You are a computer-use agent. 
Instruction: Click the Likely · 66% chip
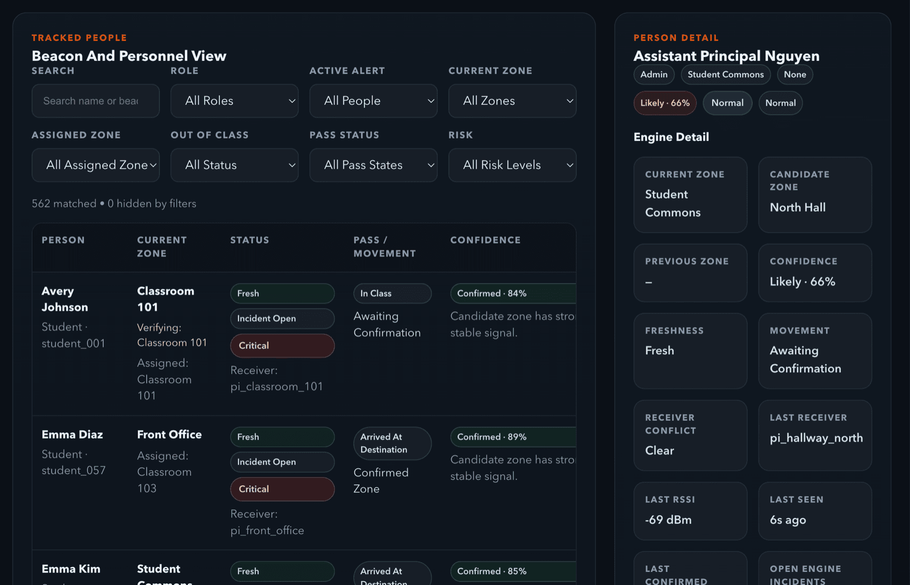[665, 103]
